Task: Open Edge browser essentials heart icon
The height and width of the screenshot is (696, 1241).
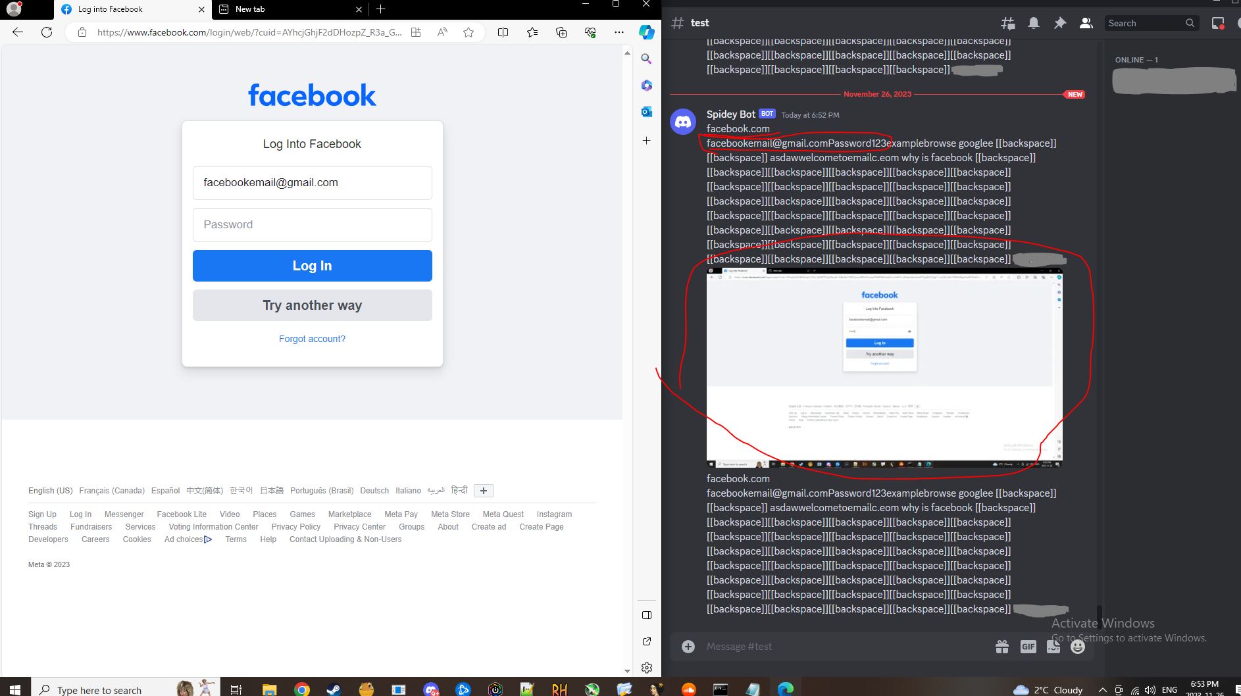Action: point(590,32)
